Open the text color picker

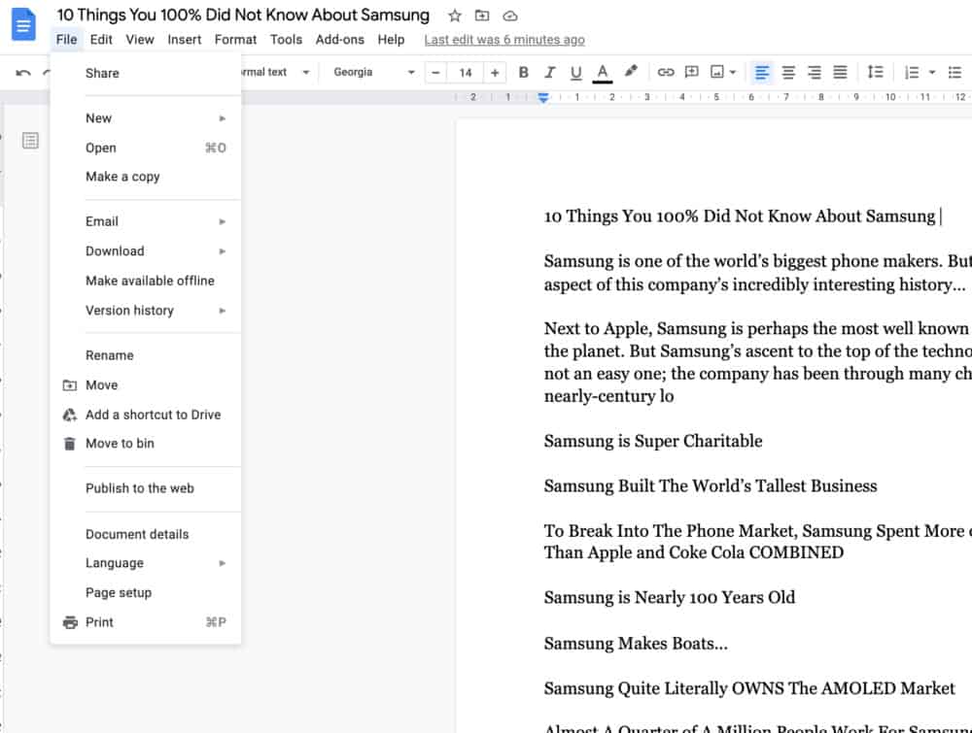click(x=602, y=73)
